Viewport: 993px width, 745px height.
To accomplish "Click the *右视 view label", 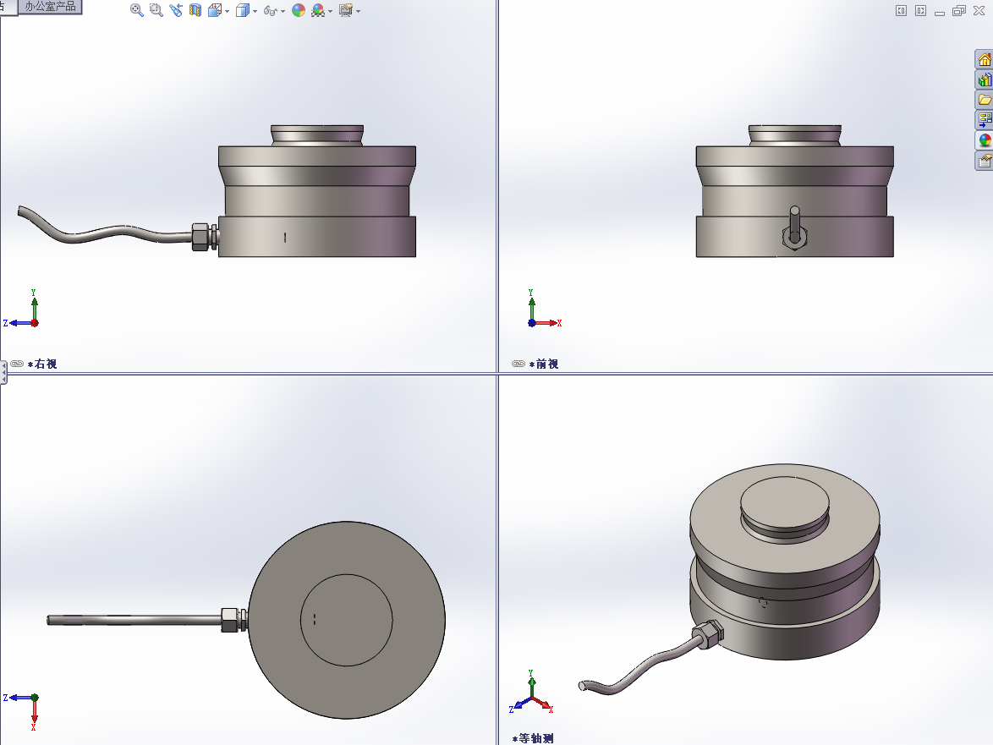I will (x=41, y=364).
